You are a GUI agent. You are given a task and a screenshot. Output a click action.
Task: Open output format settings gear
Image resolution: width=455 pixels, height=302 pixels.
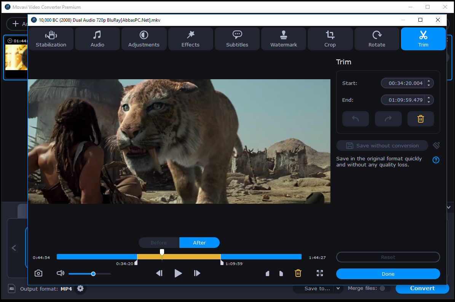(80, 288)
